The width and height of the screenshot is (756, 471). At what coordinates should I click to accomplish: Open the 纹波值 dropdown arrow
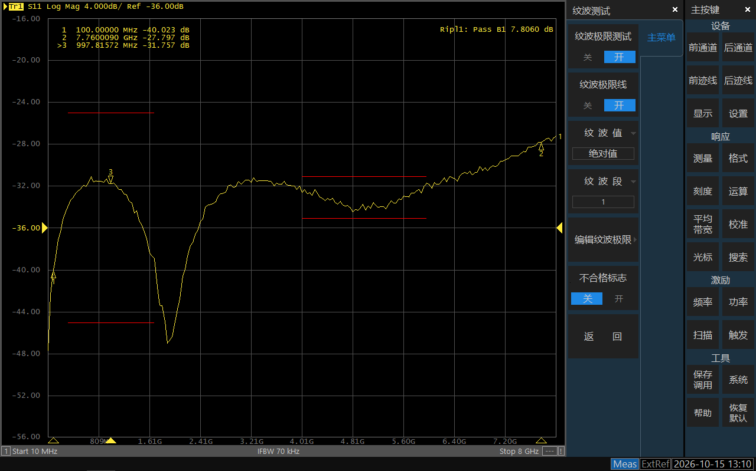click(633, 133)
